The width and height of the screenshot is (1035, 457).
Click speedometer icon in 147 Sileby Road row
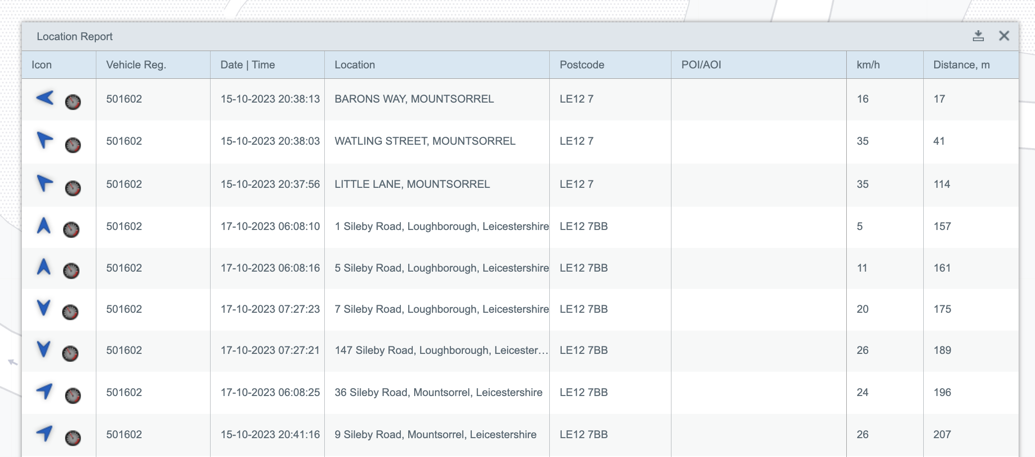pyautogui.click(x=70, y=353)
